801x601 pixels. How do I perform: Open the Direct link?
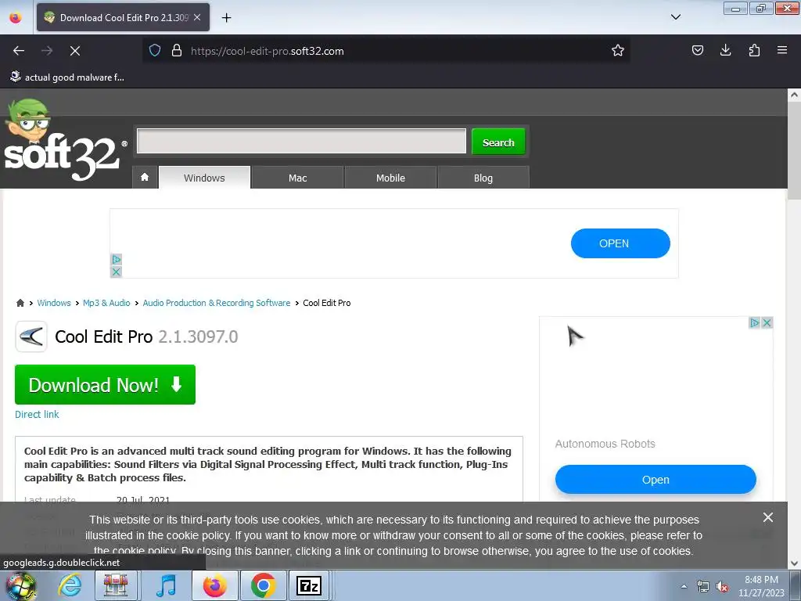[x=37, y=414]
